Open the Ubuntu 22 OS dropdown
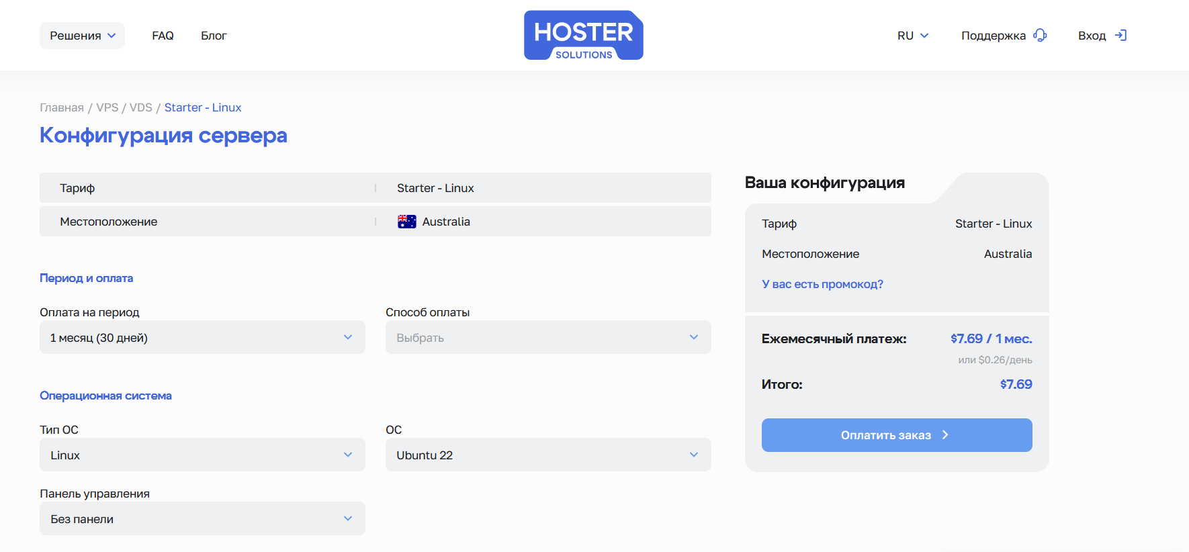Screen dimensions: 1189x552 coord(547,455)
